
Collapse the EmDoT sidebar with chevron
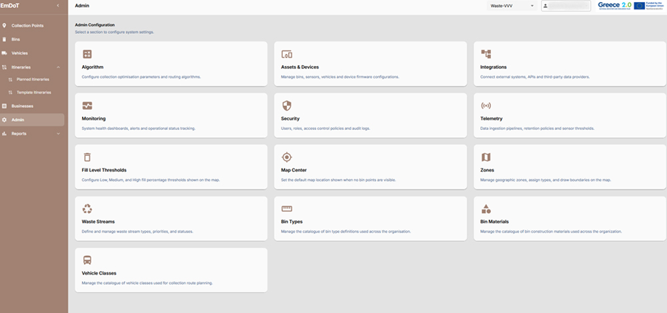click(58, 5)
